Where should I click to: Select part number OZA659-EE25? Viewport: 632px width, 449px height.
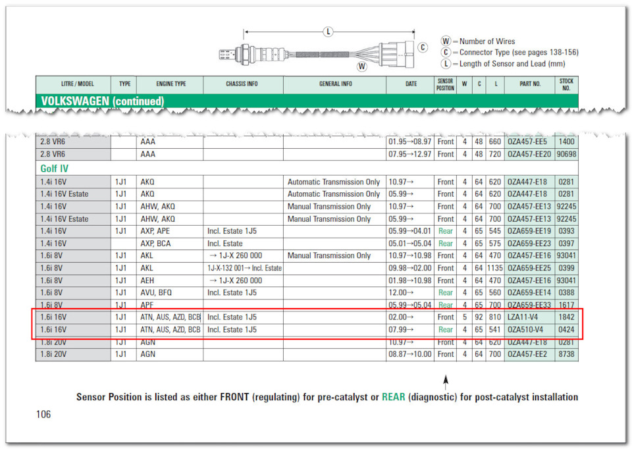[x=529, y=269]
